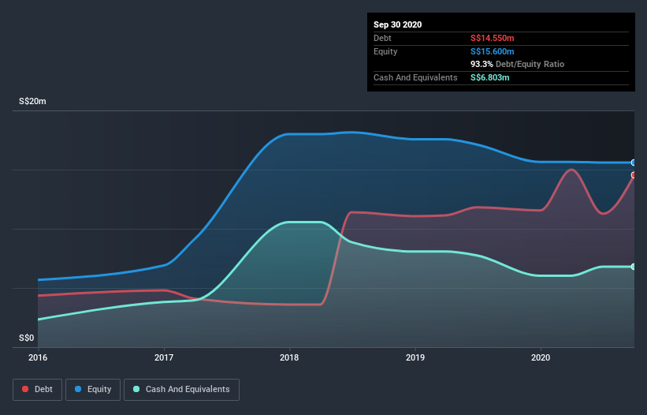Click the blue Equity legend dot

(x=78, y=389)
